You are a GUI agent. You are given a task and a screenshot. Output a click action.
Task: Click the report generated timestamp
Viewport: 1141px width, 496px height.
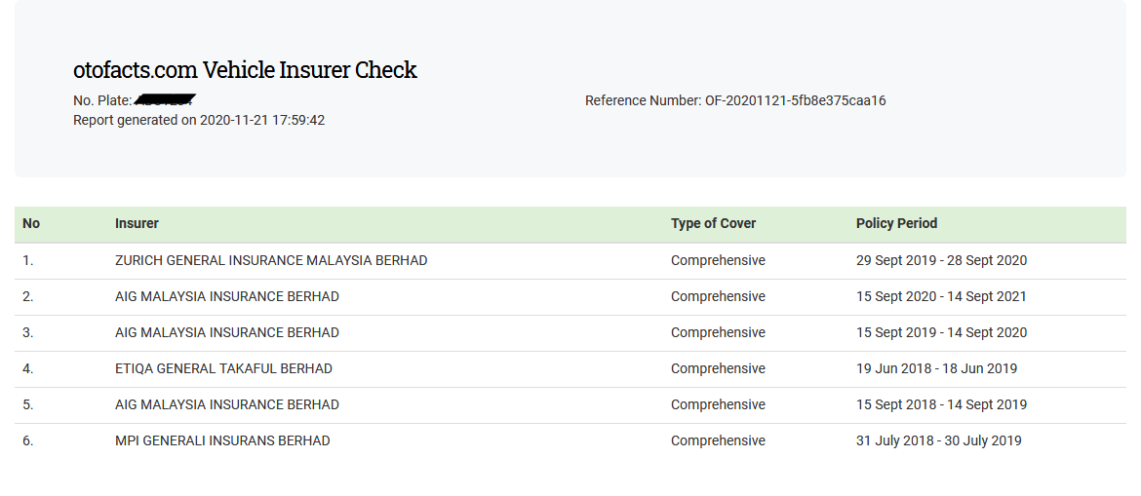(x=199, y=120)
